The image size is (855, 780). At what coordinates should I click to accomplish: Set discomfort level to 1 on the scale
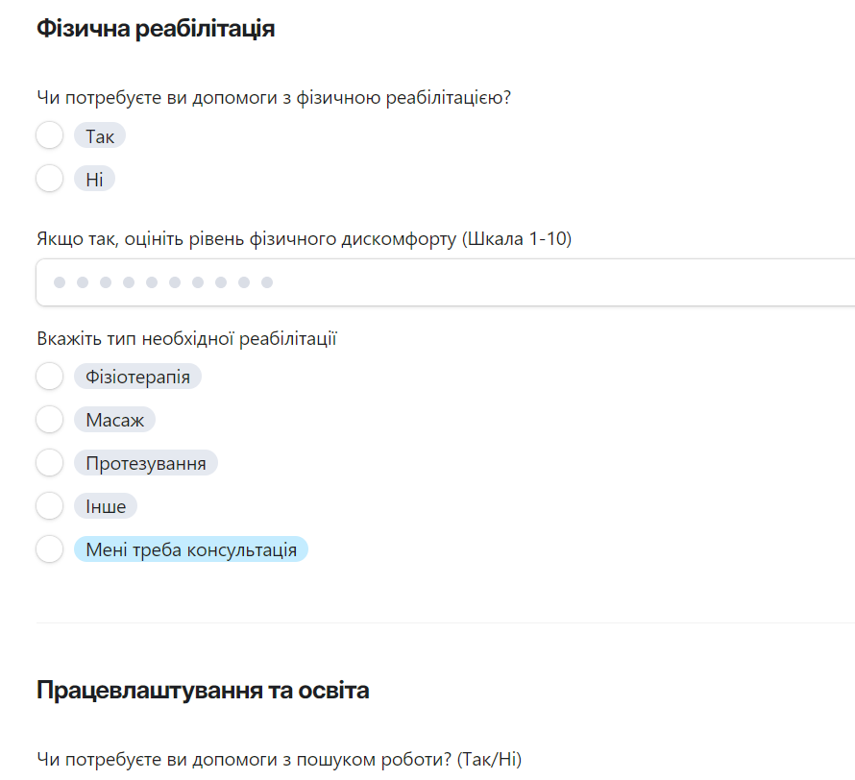click(60, 282)
